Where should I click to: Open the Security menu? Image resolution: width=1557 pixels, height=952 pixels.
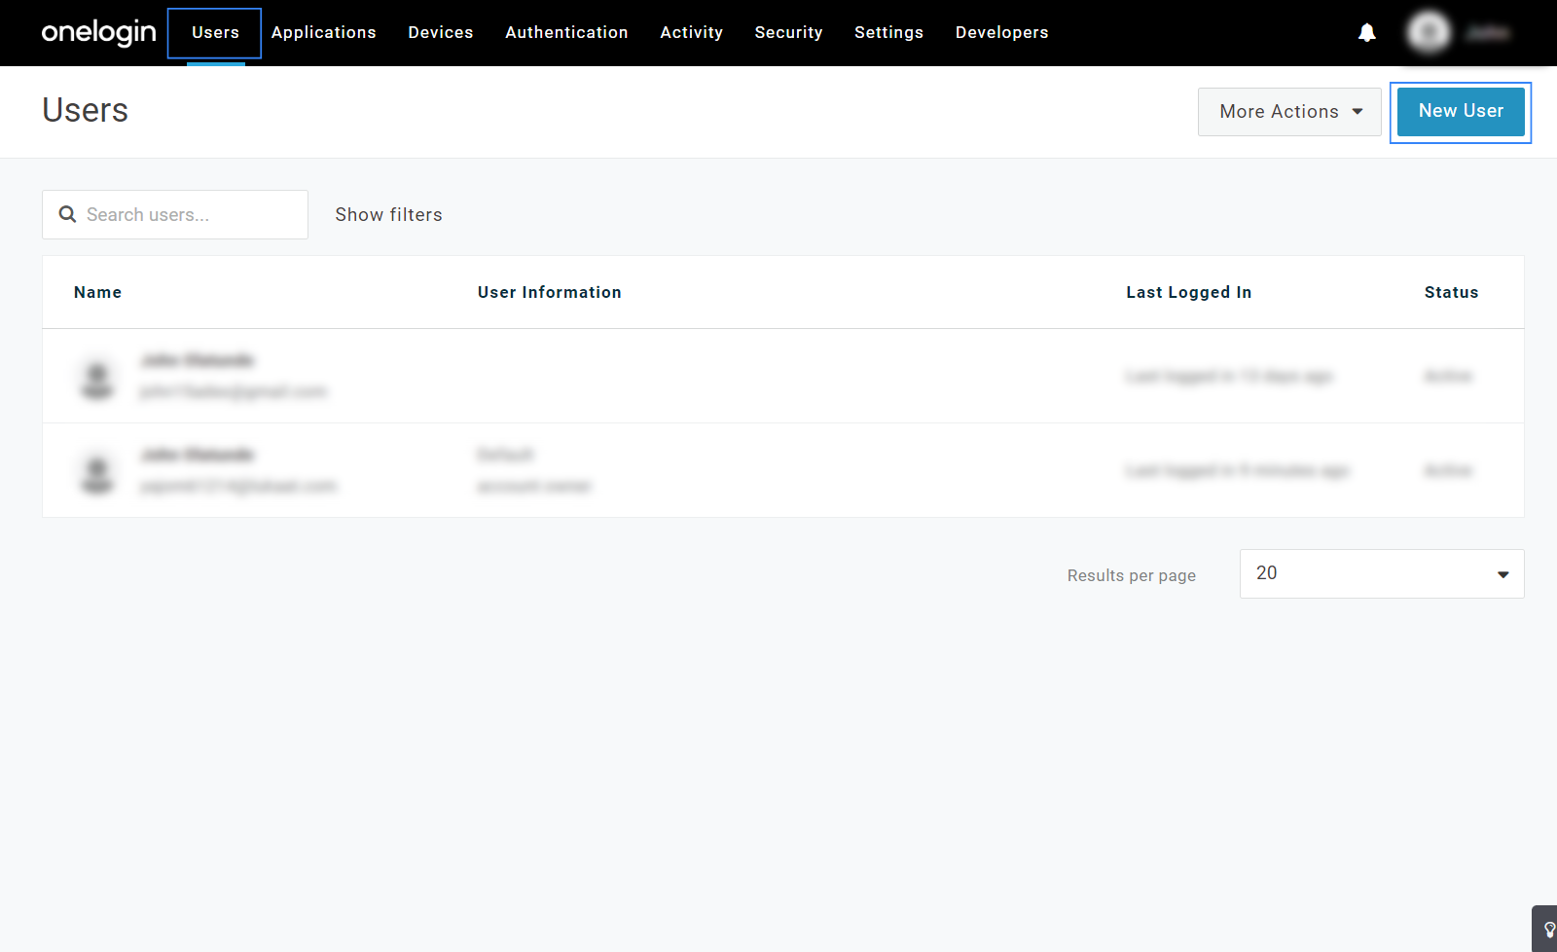click(788, 33)
